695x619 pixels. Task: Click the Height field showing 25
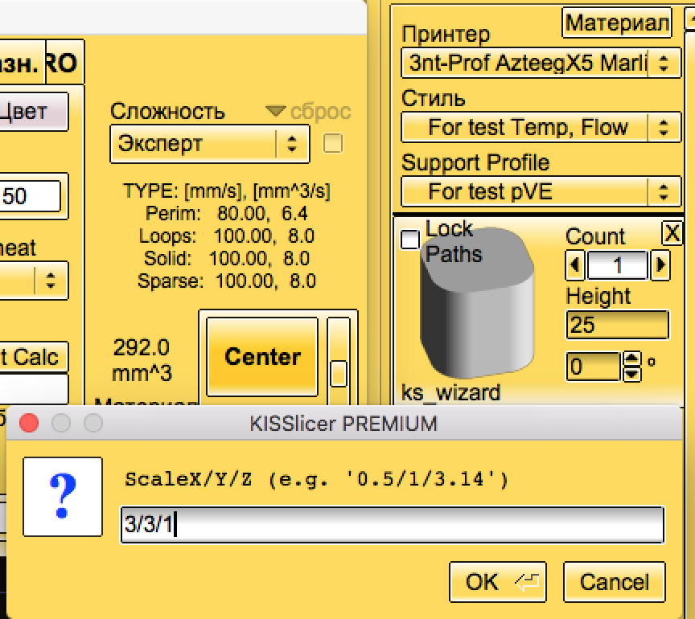(x=617, y=325)
